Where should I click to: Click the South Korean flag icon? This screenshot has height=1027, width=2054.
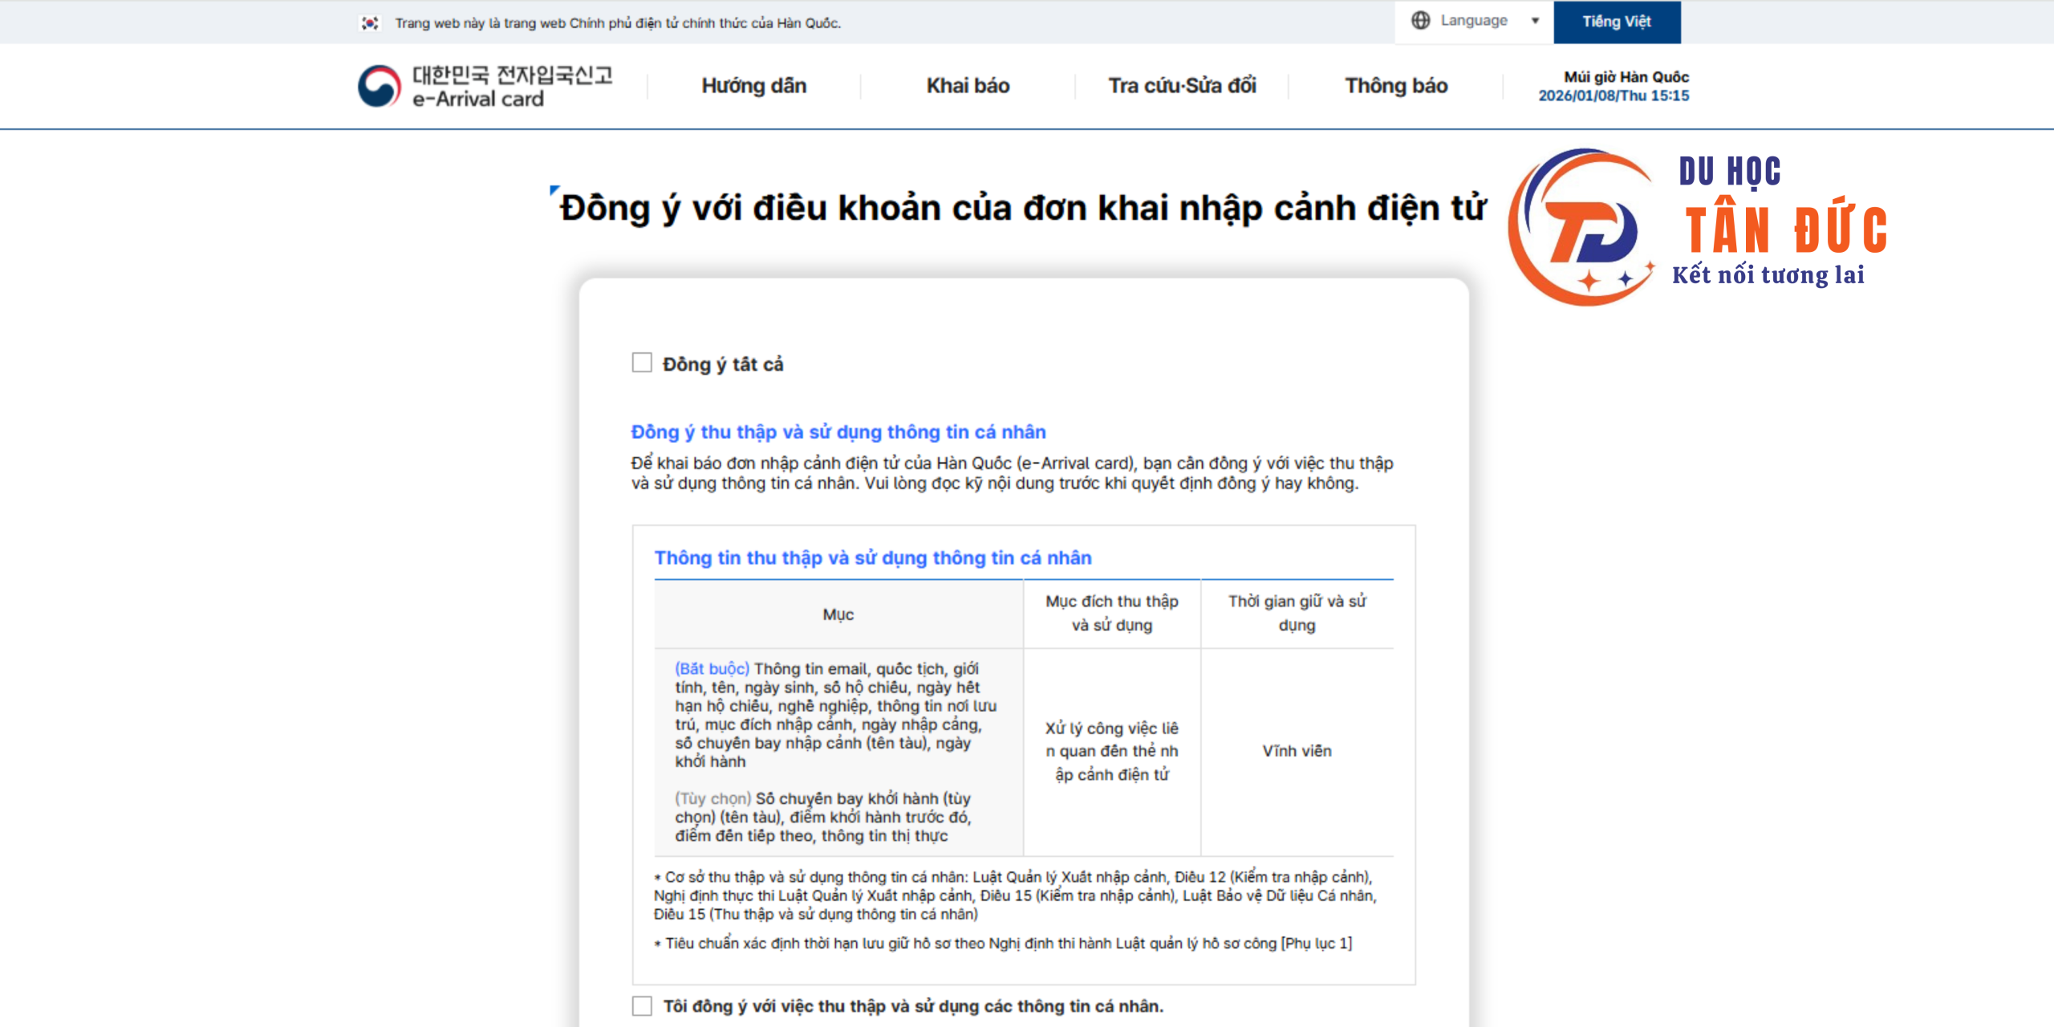(x=369, y=23)
